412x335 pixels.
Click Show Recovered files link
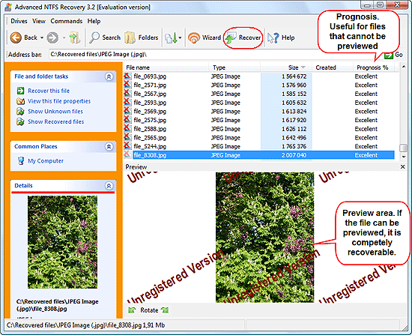56,121
